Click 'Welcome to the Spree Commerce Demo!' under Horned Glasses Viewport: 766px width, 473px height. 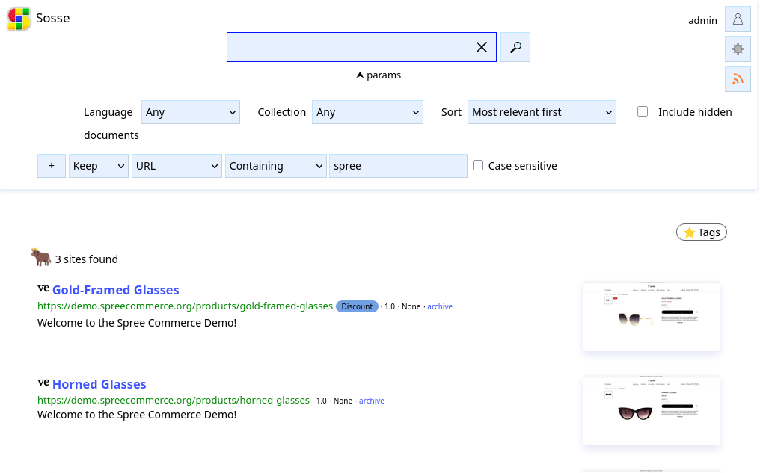coord(137,415)
